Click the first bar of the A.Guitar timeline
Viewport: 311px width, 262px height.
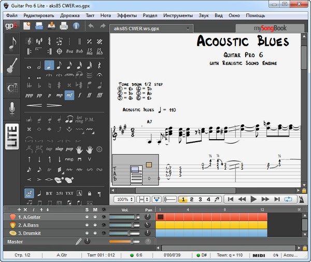tap(161, 217)
